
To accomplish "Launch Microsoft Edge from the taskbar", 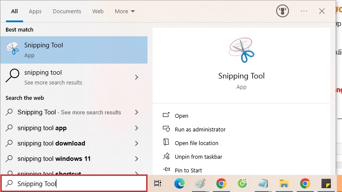I will point(180,183).
